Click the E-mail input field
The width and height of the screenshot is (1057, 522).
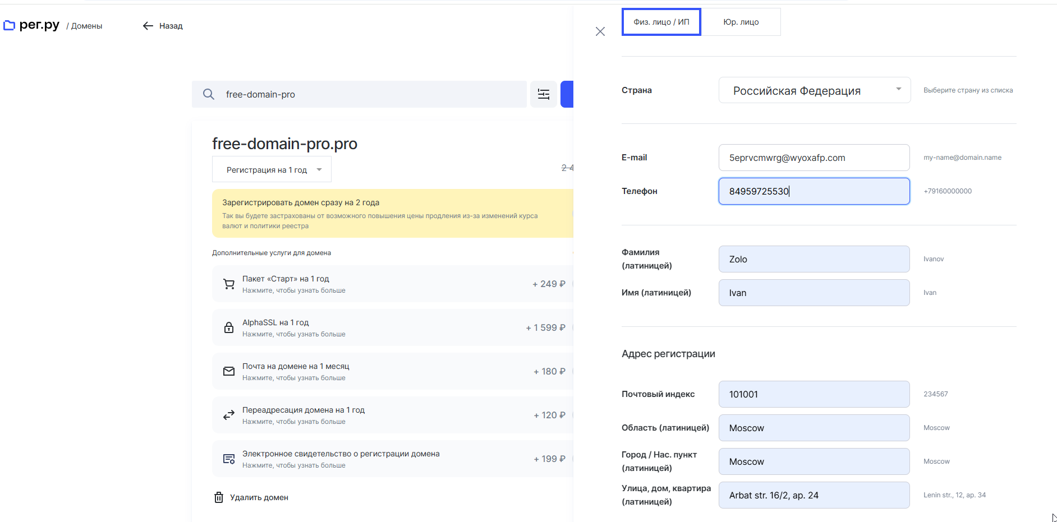(x=814, y=158)
